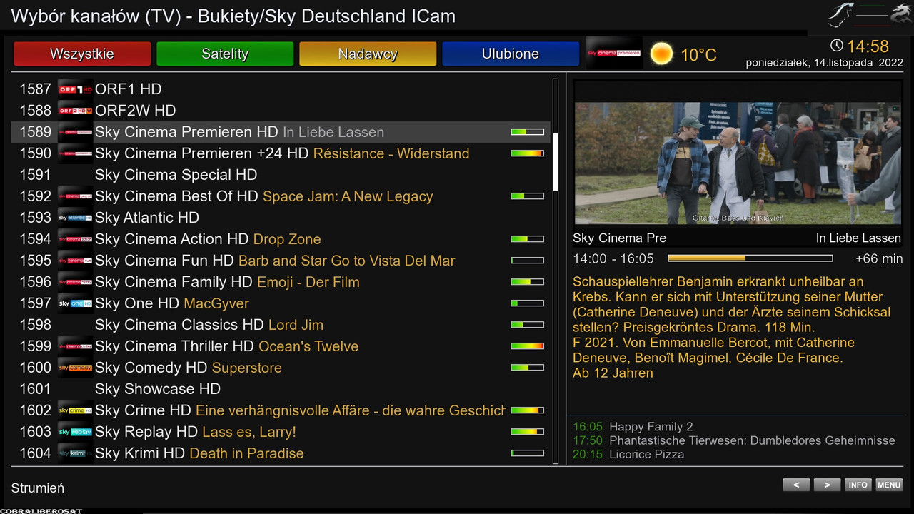The image size is (914, 514).
Task: Click the Superstore programme title
Action: pos(247,368)
